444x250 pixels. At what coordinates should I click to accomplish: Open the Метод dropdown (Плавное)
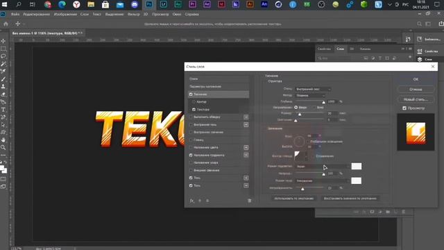310,96
